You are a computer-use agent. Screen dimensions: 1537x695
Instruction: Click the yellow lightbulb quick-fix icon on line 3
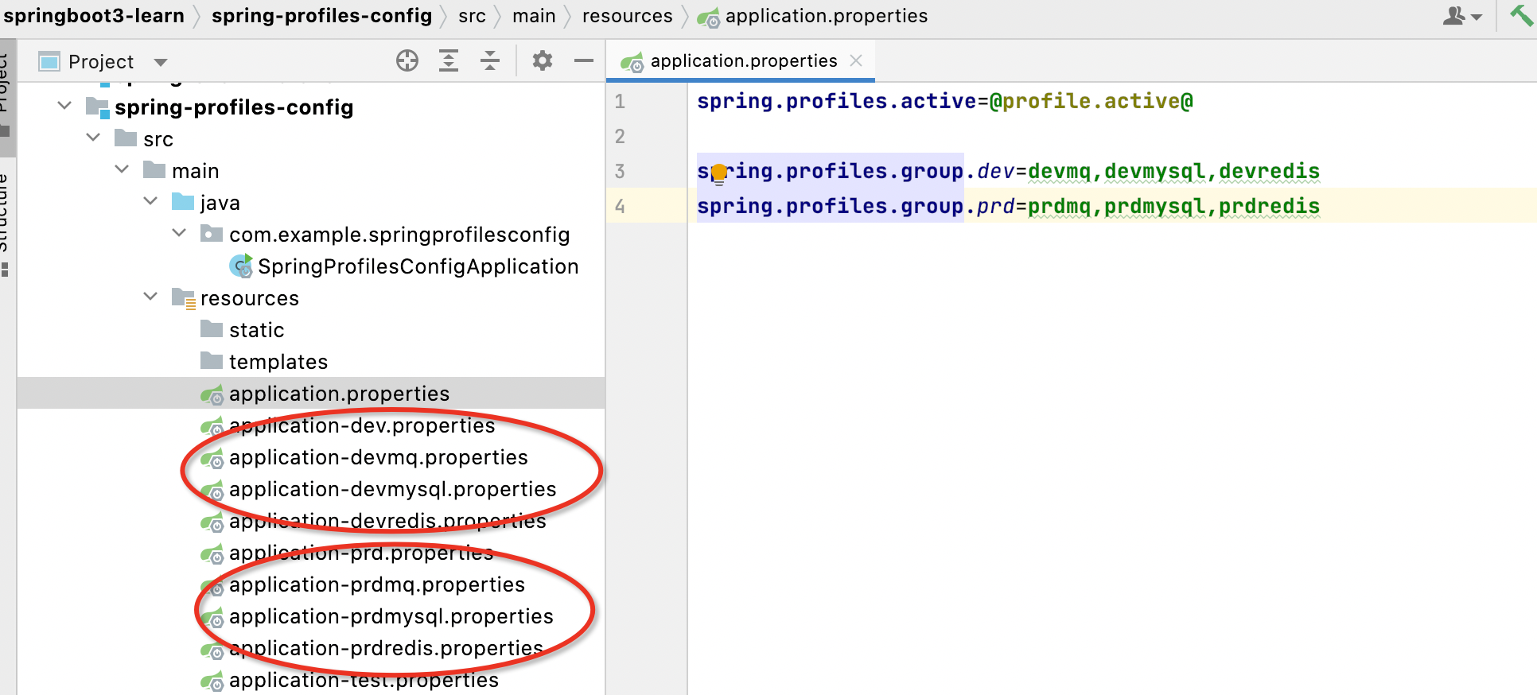(x=719, y=173)
